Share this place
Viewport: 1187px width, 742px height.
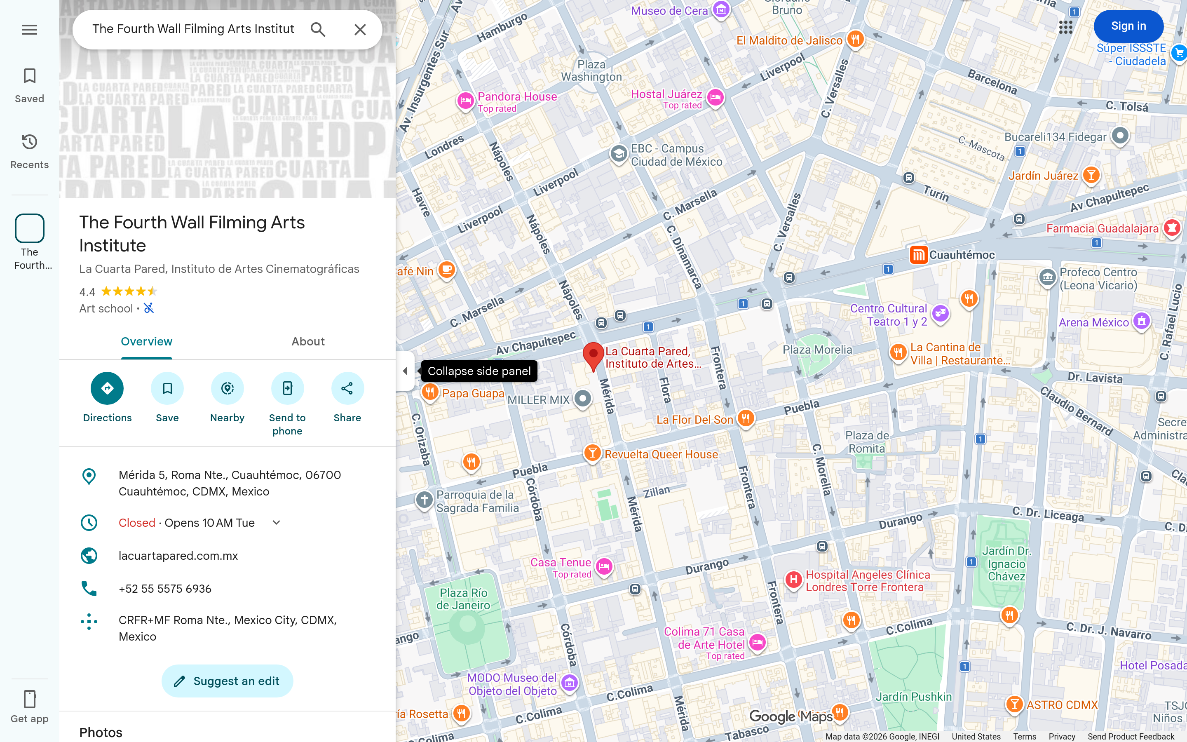point(347,398)
